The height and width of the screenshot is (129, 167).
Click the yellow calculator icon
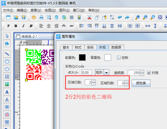(79, 17)
